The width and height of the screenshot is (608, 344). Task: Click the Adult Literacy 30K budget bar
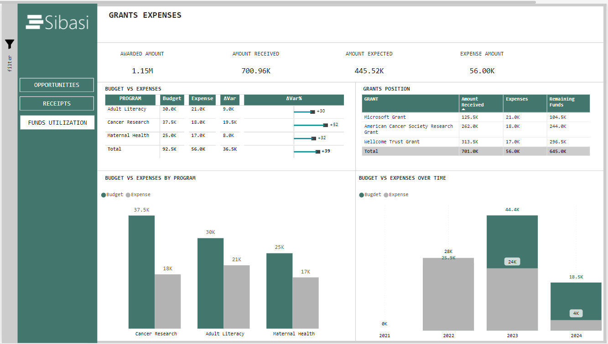click(210, 283)
